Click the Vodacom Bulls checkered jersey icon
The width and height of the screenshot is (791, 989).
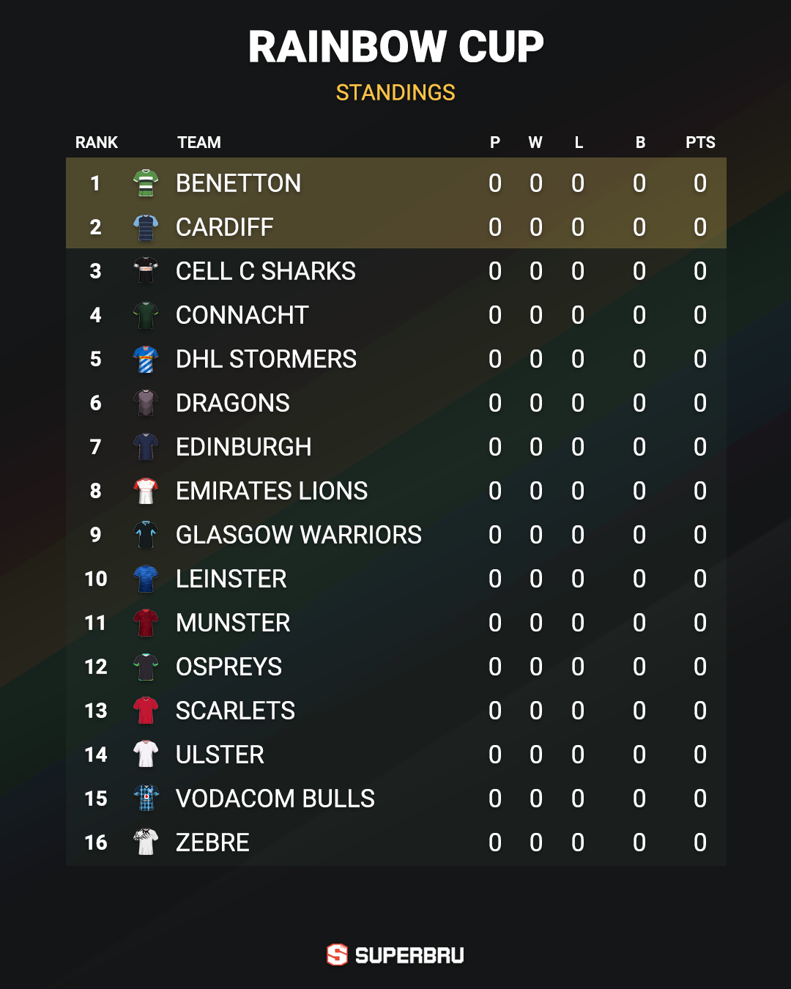coord(146,799)
